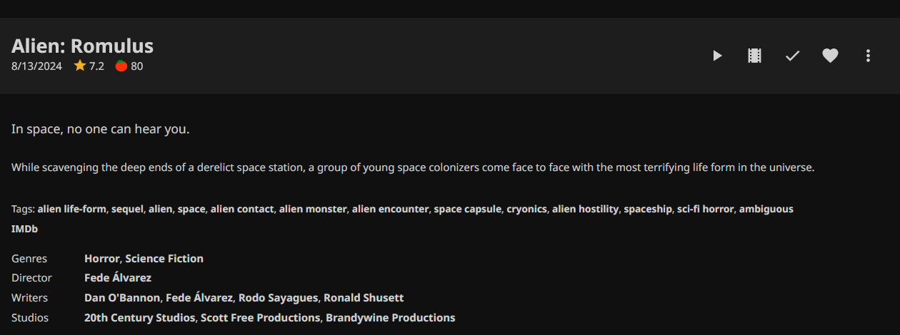900x335 pixels.
Task: Open the IMDb external link
Action: (24, 229)
